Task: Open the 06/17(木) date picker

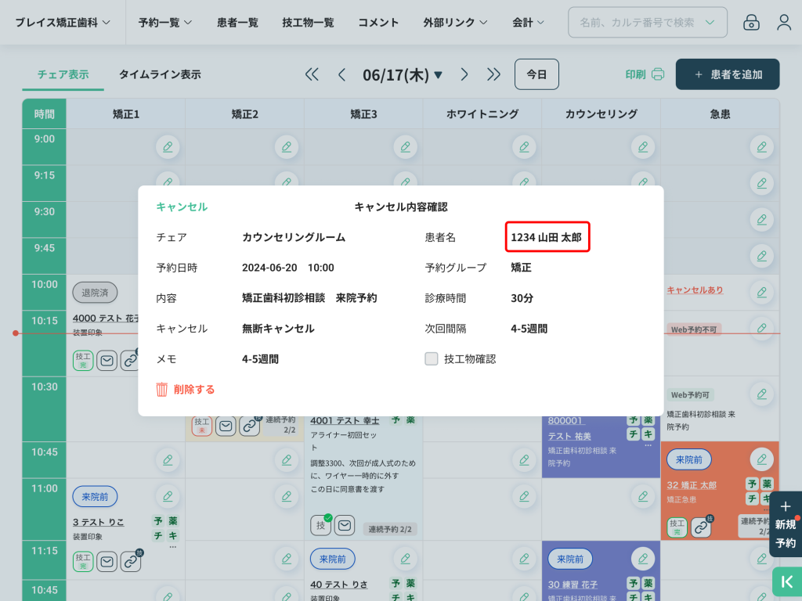Action: click(x=403, y=74)
